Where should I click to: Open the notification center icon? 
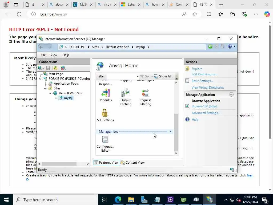click(265, 200)
